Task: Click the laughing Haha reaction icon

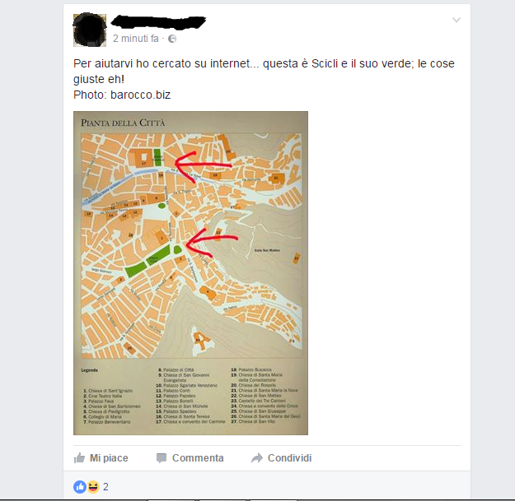Action: (x=93, y=487)
